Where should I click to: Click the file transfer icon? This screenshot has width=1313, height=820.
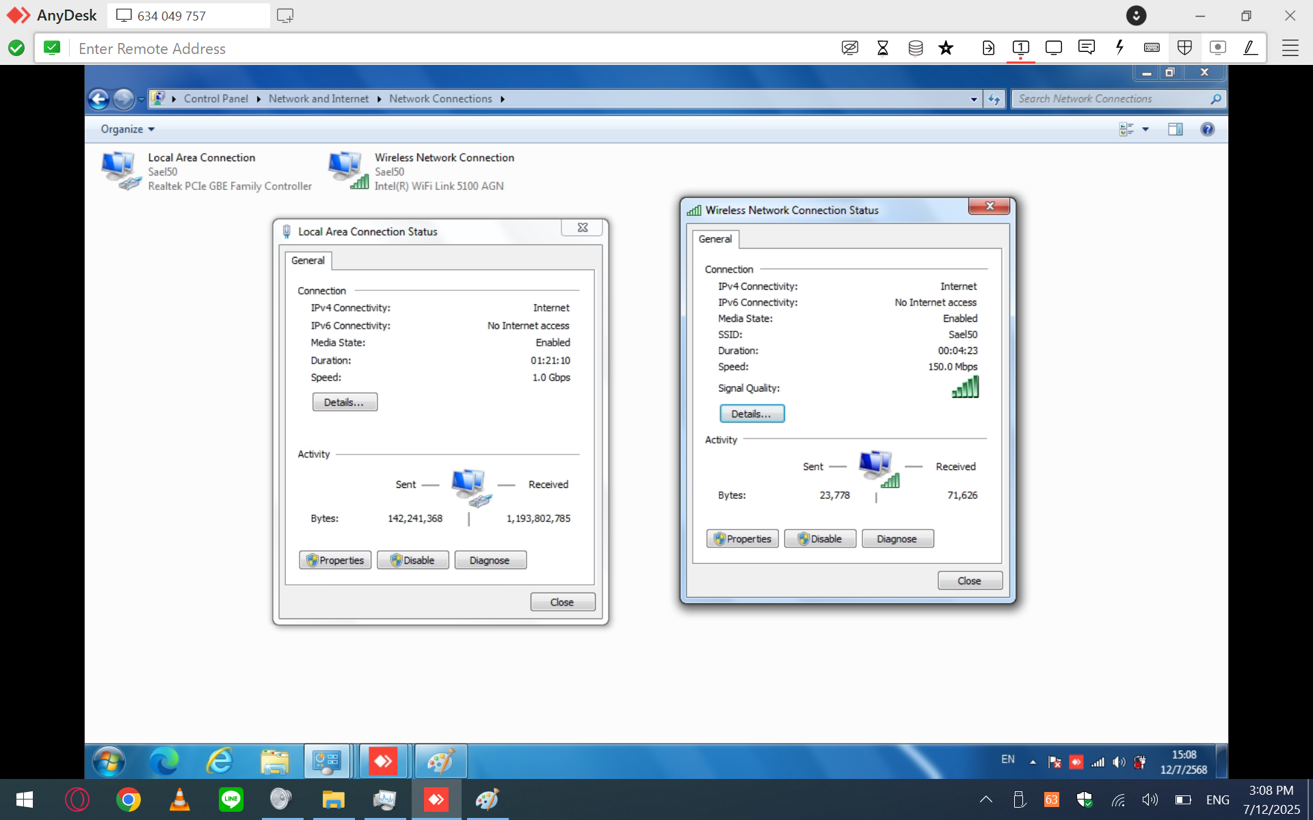[x=988, y=48]
